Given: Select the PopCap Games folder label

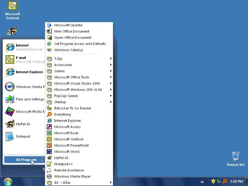Looking at the screenshot, I should 66,96.
